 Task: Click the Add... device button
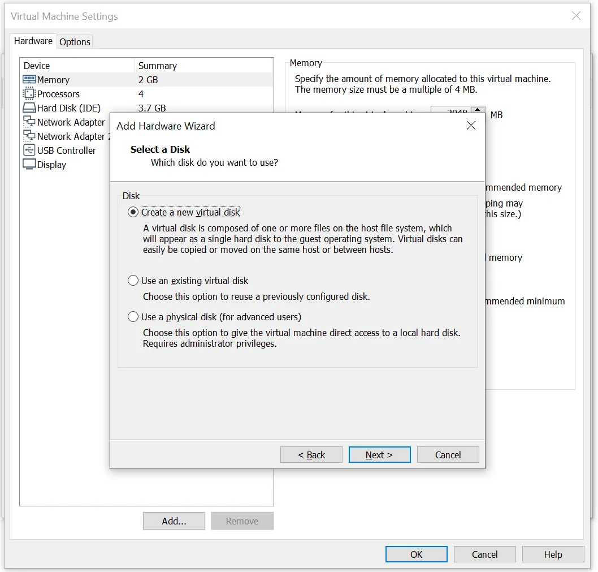coord(174,521)
